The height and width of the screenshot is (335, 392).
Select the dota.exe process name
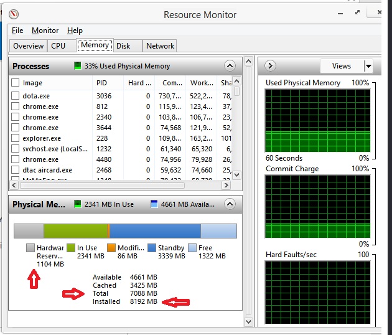point(36,96)
